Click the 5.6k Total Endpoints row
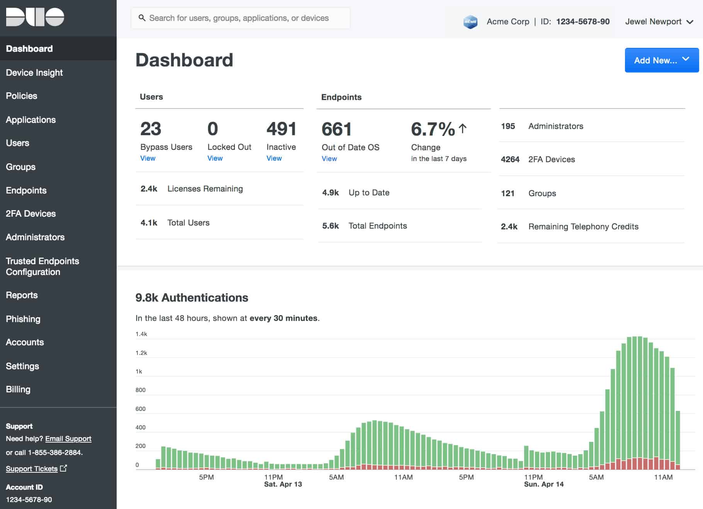This screenshot has width=703, height=509. (x=400, y=226)
